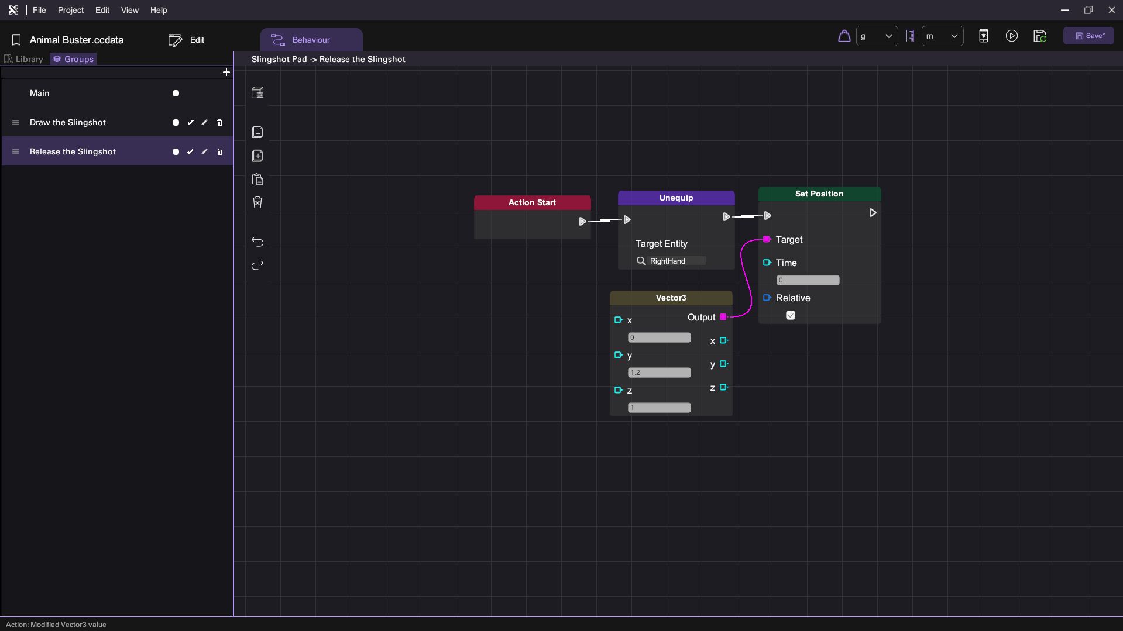Toggle checkmark on Draw the Slingshot
Image resolution: width=1123 pixels, height=631 pixels.
190,123
